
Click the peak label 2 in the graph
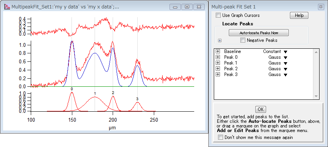click(x=113, y=92)
